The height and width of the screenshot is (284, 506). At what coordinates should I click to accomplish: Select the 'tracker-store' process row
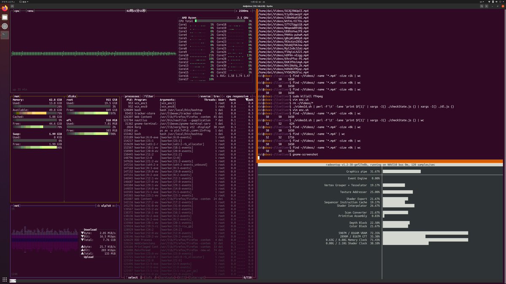(188, 113)
